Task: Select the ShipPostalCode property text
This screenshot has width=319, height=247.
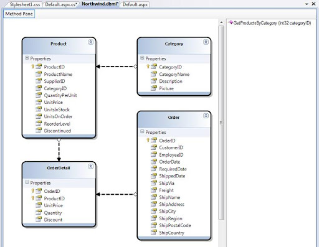Action: pyautogui.click(x=175, y=225)
